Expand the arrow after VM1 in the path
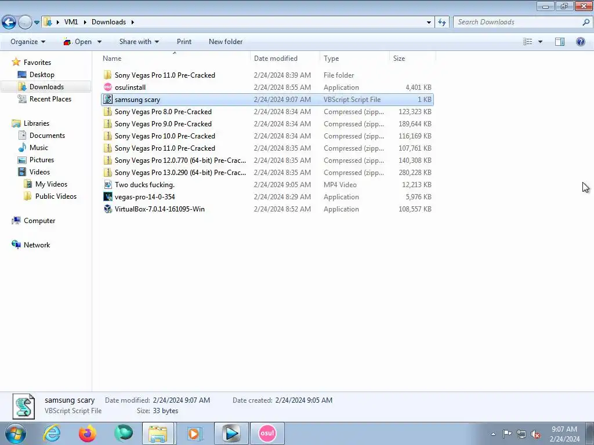The height and width of the screenshot is (445, 594). 85,22
